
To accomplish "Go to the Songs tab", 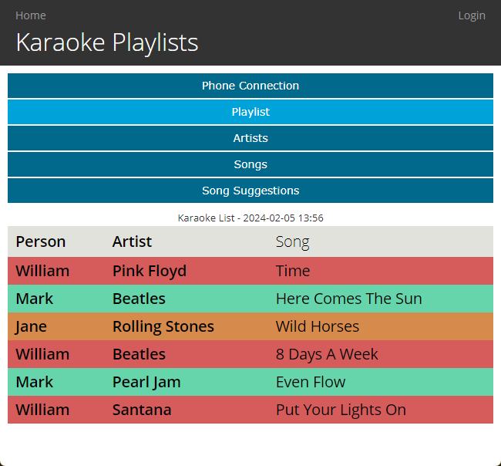I will click(250, 164).
